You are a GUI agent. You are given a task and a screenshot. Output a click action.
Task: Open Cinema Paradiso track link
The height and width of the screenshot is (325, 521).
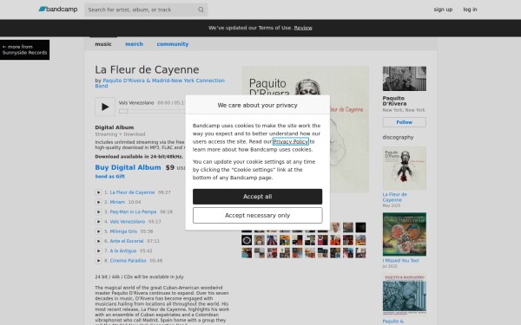pos(129,261)
